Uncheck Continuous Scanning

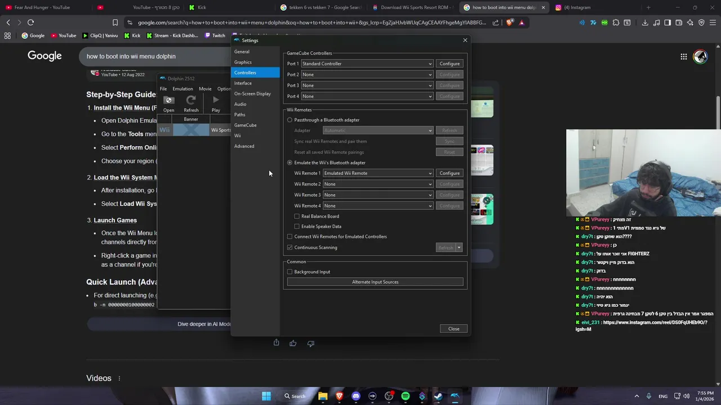pyautogui.click(x=290, y=247)
